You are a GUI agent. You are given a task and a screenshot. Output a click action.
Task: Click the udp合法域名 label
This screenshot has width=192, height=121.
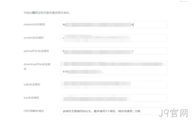32,84
